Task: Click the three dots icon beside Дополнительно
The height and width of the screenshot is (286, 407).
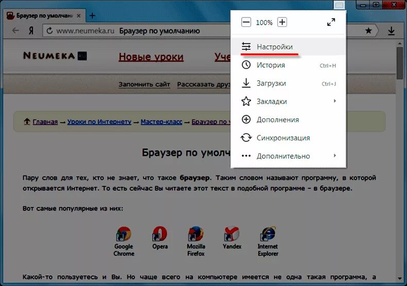Action: [x=246, y=156]
